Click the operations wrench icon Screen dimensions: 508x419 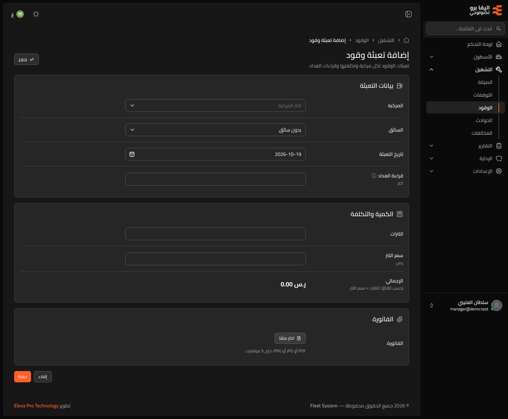coord(499,69)
